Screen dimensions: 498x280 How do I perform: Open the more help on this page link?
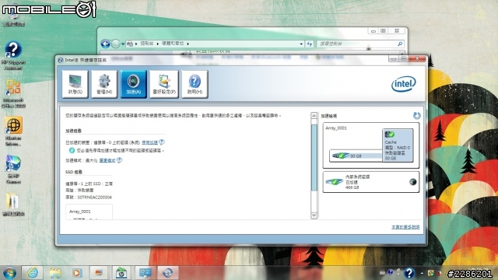405,227
